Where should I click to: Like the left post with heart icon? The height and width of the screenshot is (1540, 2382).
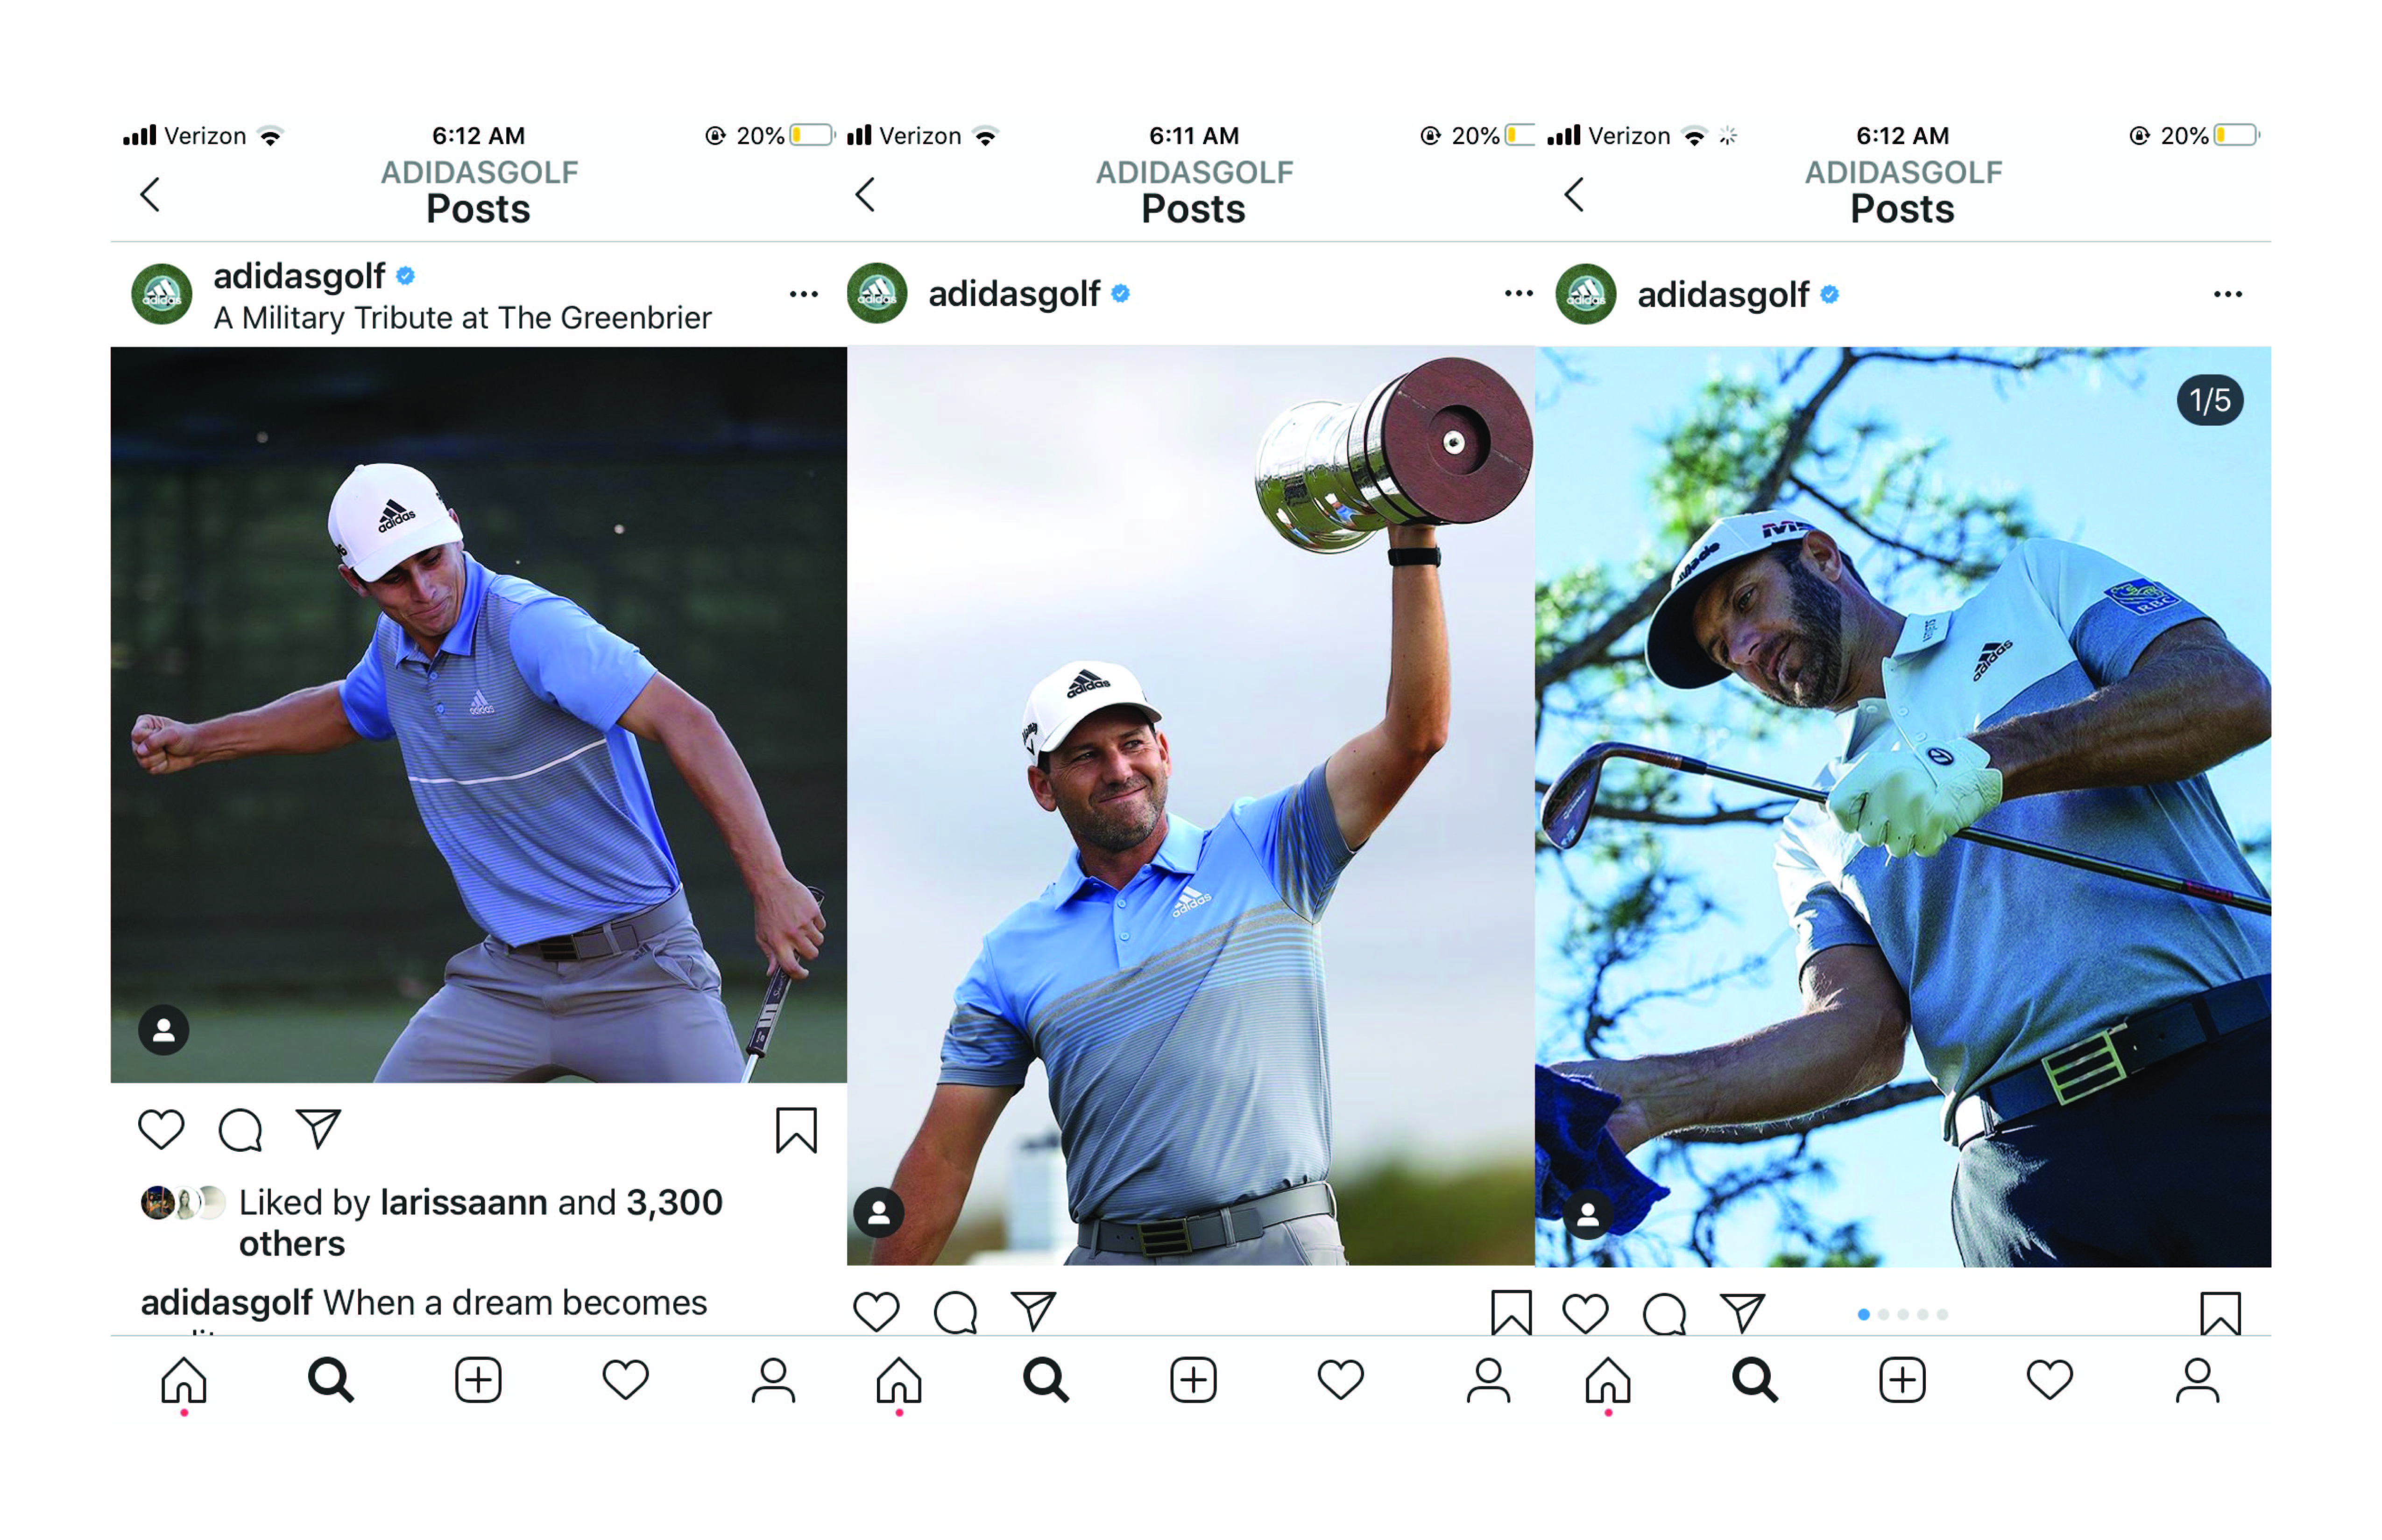click(160, 1129)
